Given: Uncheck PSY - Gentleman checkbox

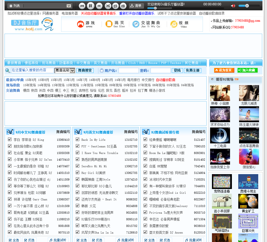Looking at the screenshot, I should pyautogui.click(x=77, y=146).
